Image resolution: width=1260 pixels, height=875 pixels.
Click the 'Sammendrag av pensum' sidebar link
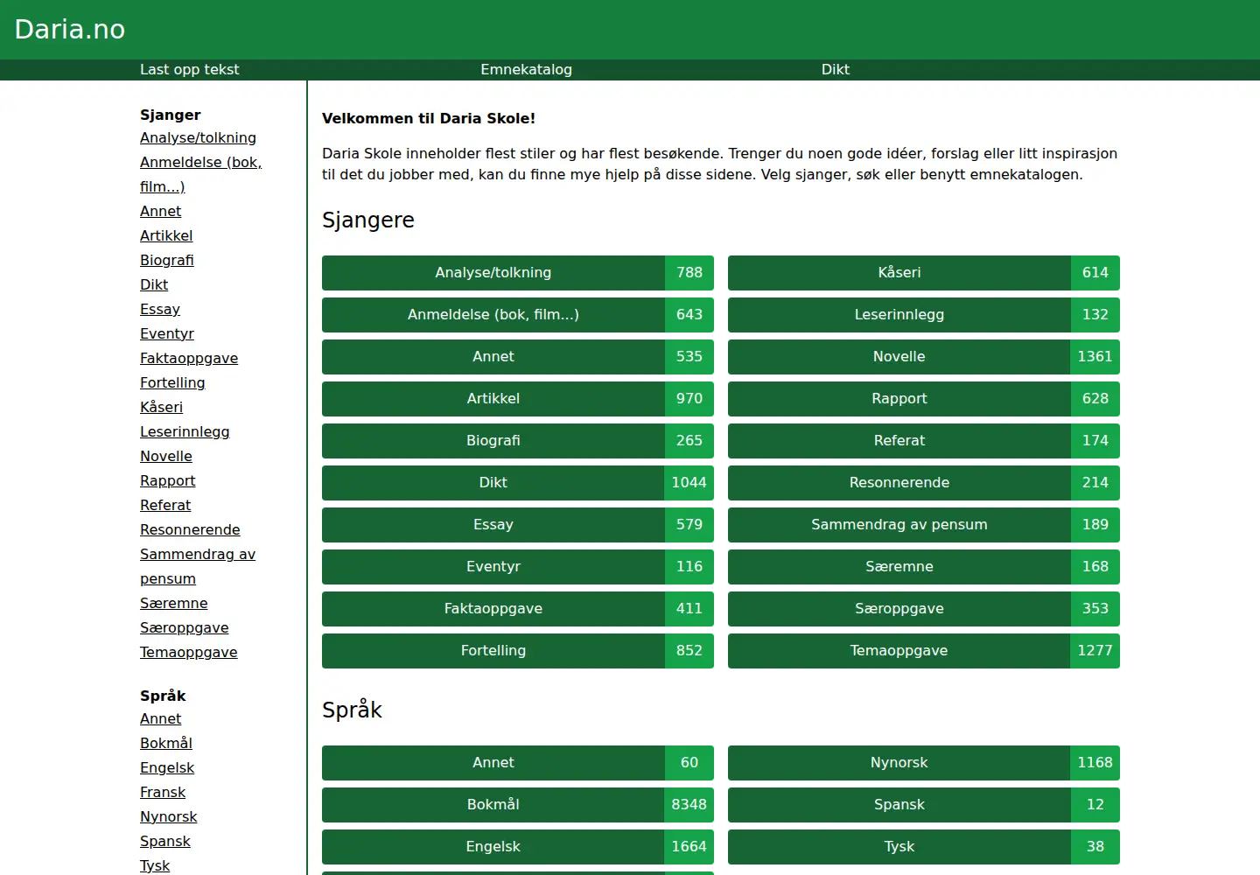pos(198,566)
